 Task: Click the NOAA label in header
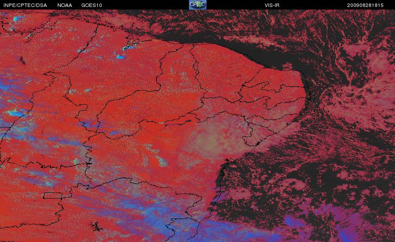(x=65, y=5)
